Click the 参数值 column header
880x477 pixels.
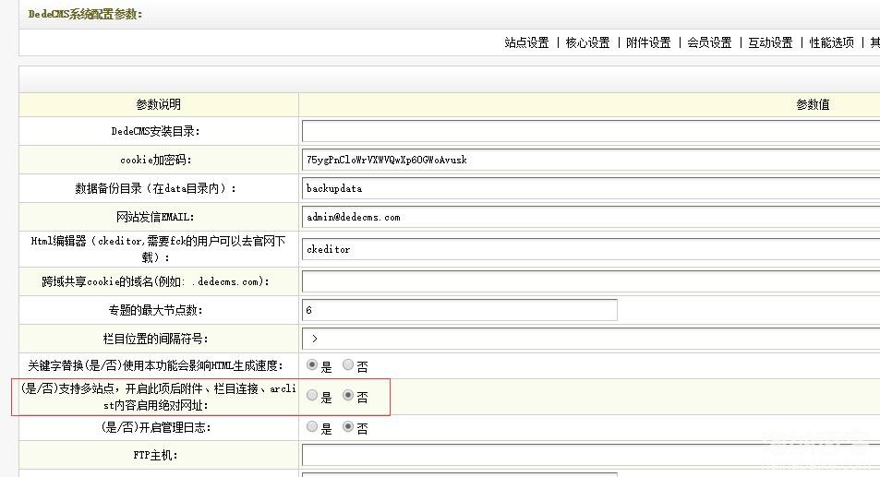813,105
